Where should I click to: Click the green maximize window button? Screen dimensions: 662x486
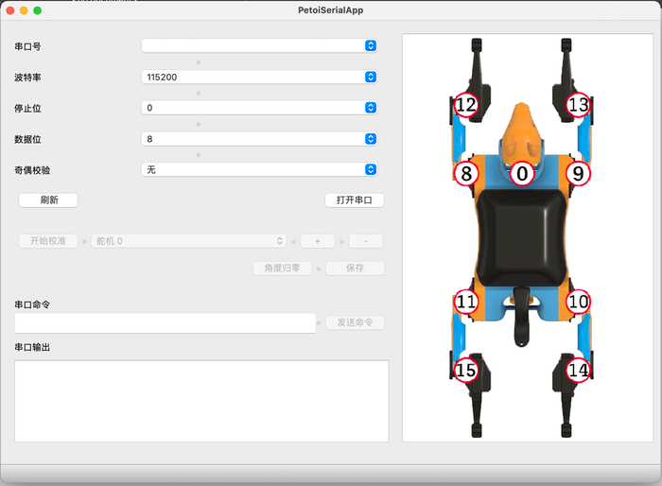(38, 10)
